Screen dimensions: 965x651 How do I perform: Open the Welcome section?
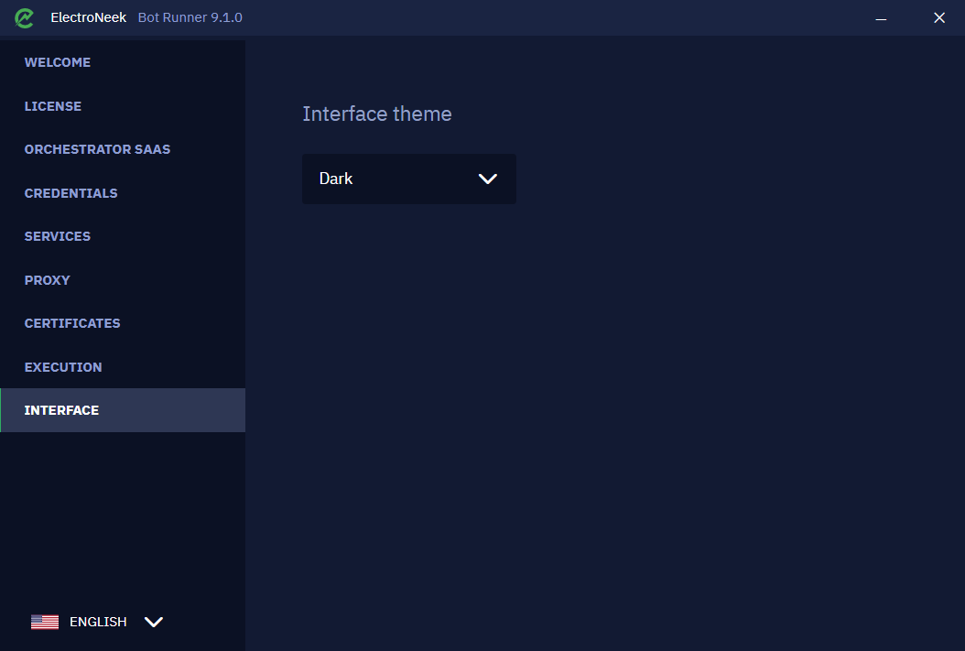point(123,62)
